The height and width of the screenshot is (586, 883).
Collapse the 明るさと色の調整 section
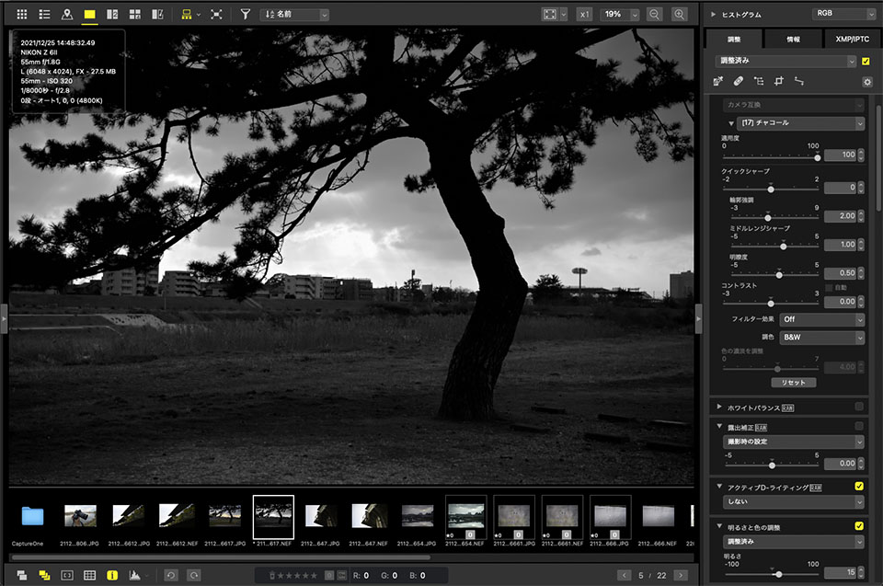tap(719, 526)
